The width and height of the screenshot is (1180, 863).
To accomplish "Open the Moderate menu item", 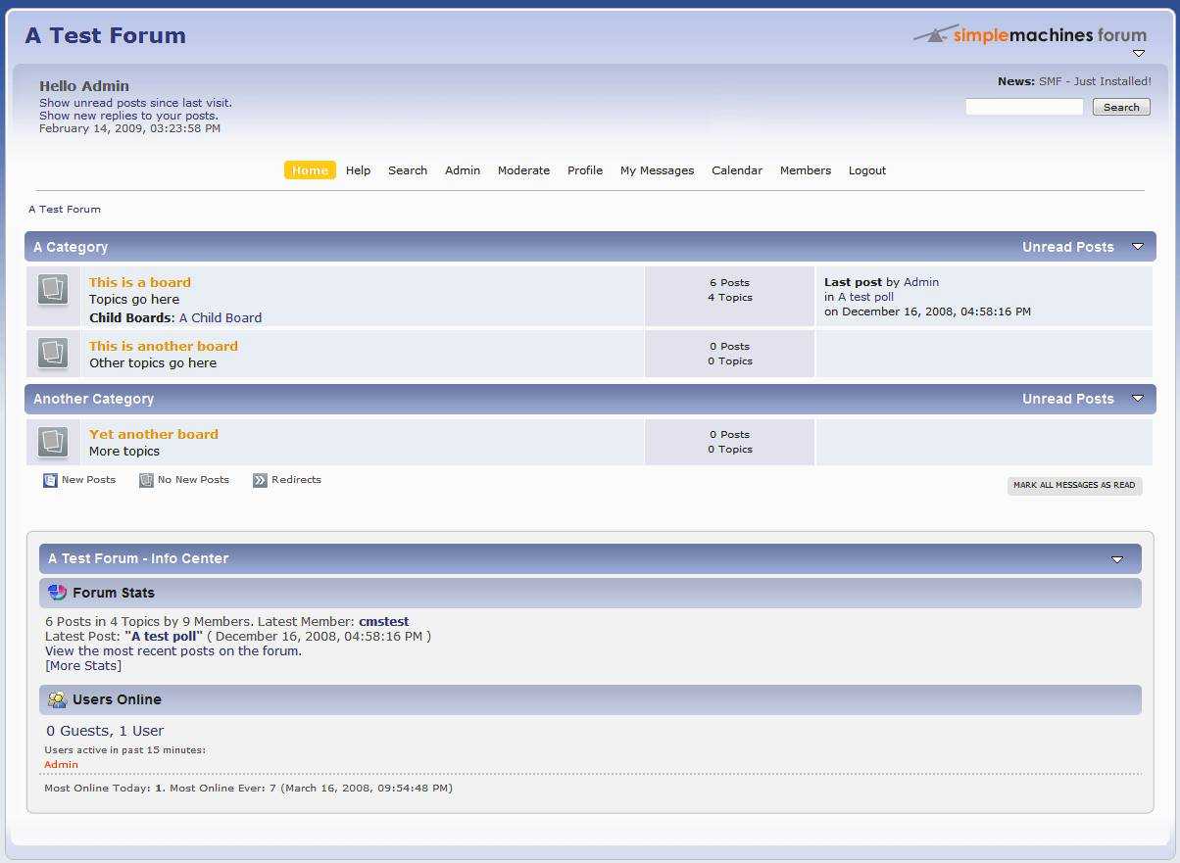I will click(523, 170).
